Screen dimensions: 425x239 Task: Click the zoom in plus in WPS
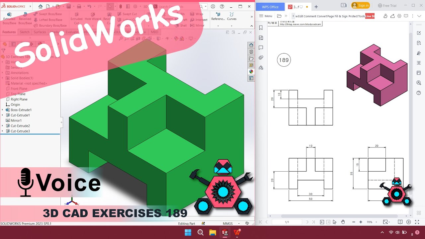[x=361, y=222]
